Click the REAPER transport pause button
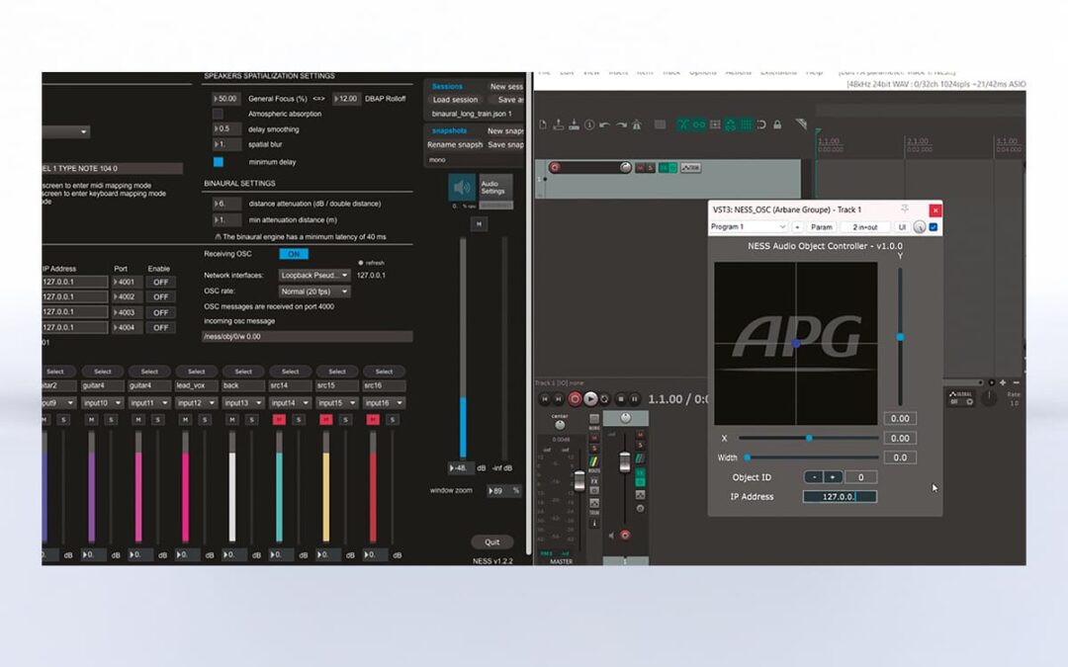 (x=634, y=399)
